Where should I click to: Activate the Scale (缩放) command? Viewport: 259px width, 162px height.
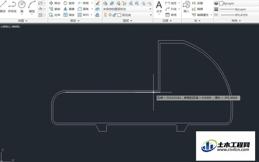click(x=69, y=15)
